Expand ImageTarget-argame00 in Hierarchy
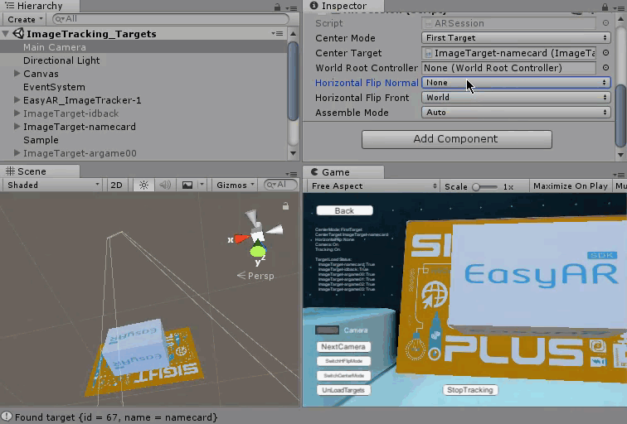 (x=17, y=152)
